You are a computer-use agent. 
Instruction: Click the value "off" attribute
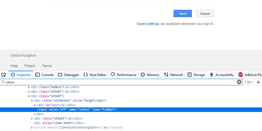(58, 109)
